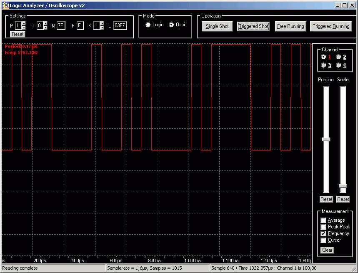Reset the Position slider
Image resolution: width=358 pixels, height=273 pixels.
(x=326, y=199)
